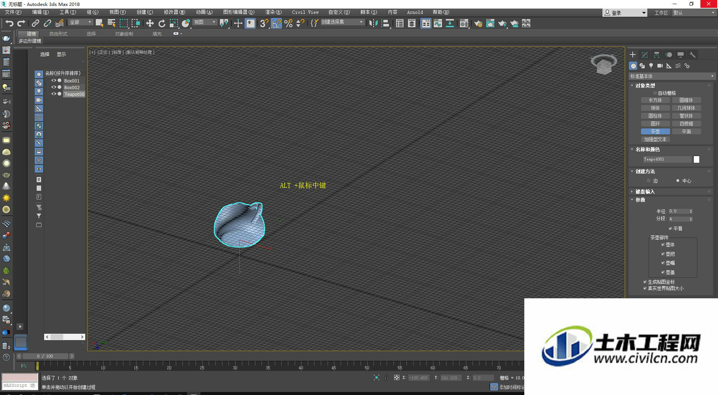Viewport: 718px width, 395px height.
Task: Select the Cameras category icon
Action: coord(660,66)
